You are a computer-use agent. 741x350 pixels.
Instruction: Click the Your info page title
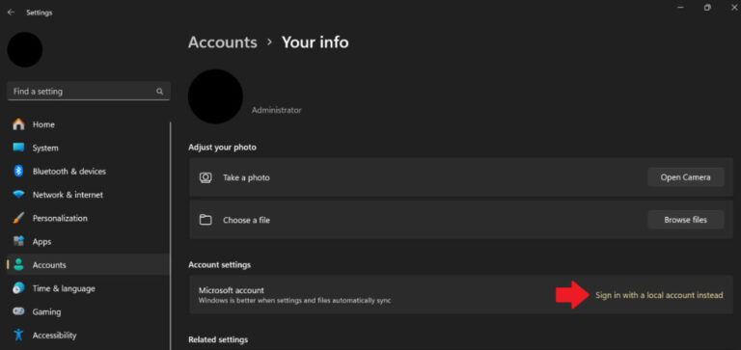point(316,42)
